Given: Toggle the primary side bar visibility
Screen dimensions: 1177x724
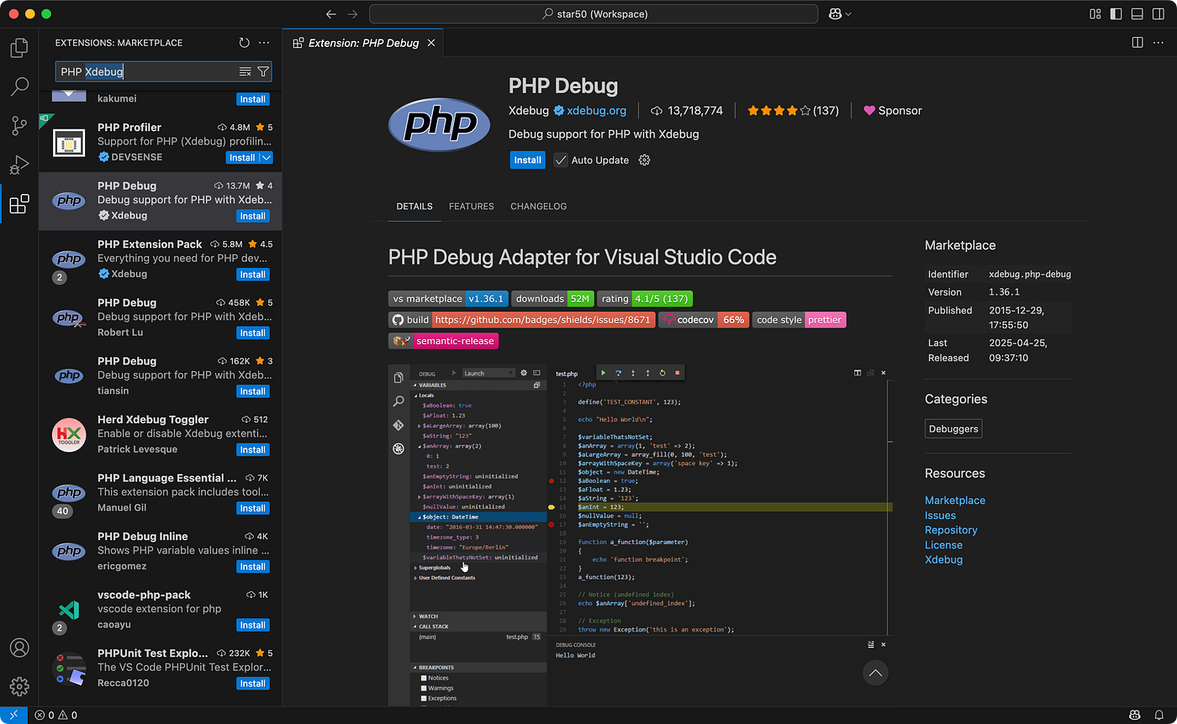Looking at the screenshot, I should 1116,14.
